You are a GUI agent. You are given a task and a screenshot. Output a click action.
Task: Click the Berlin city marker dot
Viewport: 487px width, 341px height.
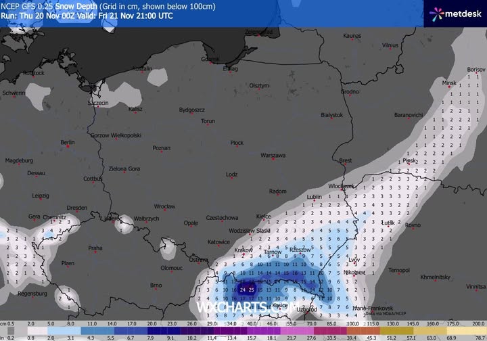click(68, 147)
